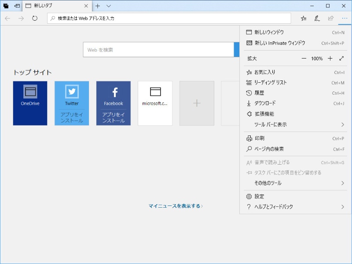Viewport: 352px width, 264px height.
Task: Open 設定 from the menu
Action: [259, 196]
